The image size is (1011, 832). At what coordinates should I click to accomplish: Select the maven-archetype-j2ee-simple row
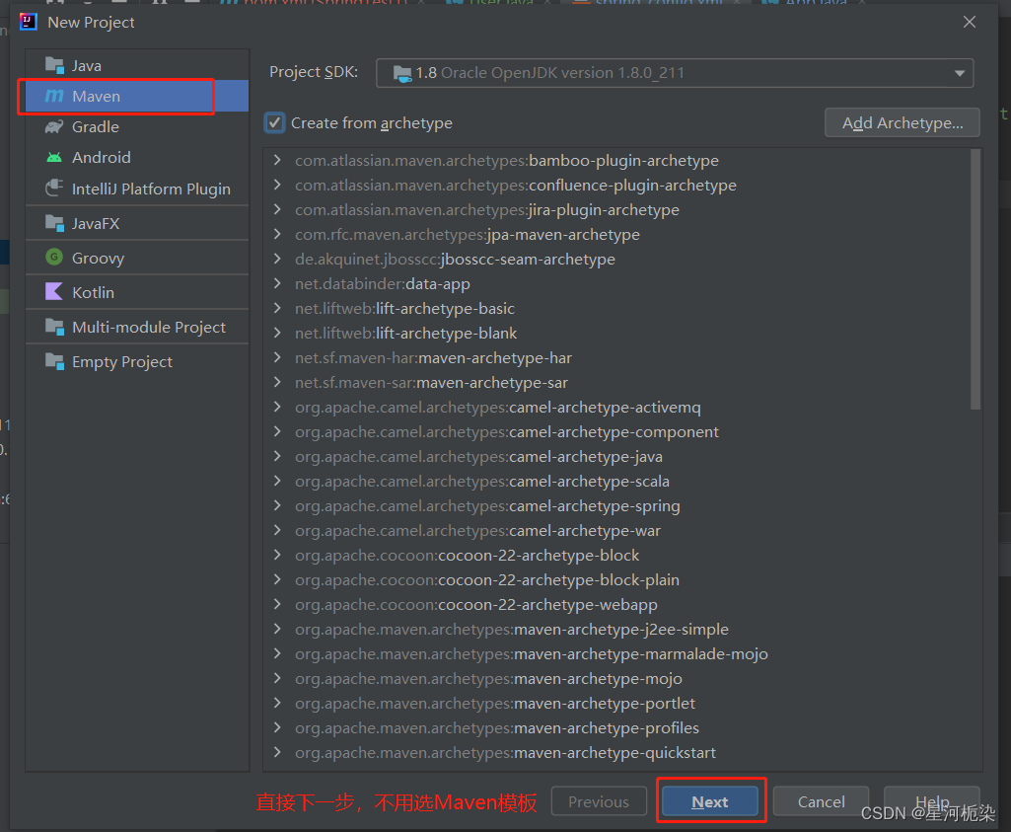point(615,629)
